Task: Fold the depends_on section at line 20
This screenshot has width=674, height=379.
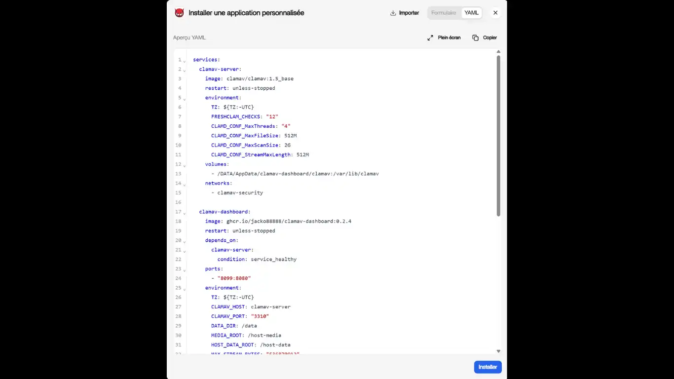Action: 185,241
